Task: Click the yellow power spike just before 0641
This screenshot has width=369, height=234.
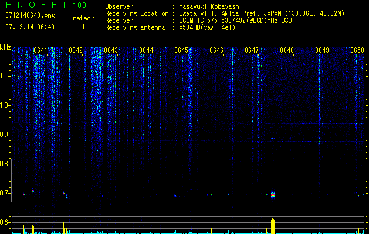Action: coord(33,226)
